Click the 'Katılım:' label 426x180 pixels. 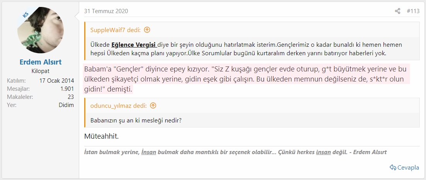point(16,81)
